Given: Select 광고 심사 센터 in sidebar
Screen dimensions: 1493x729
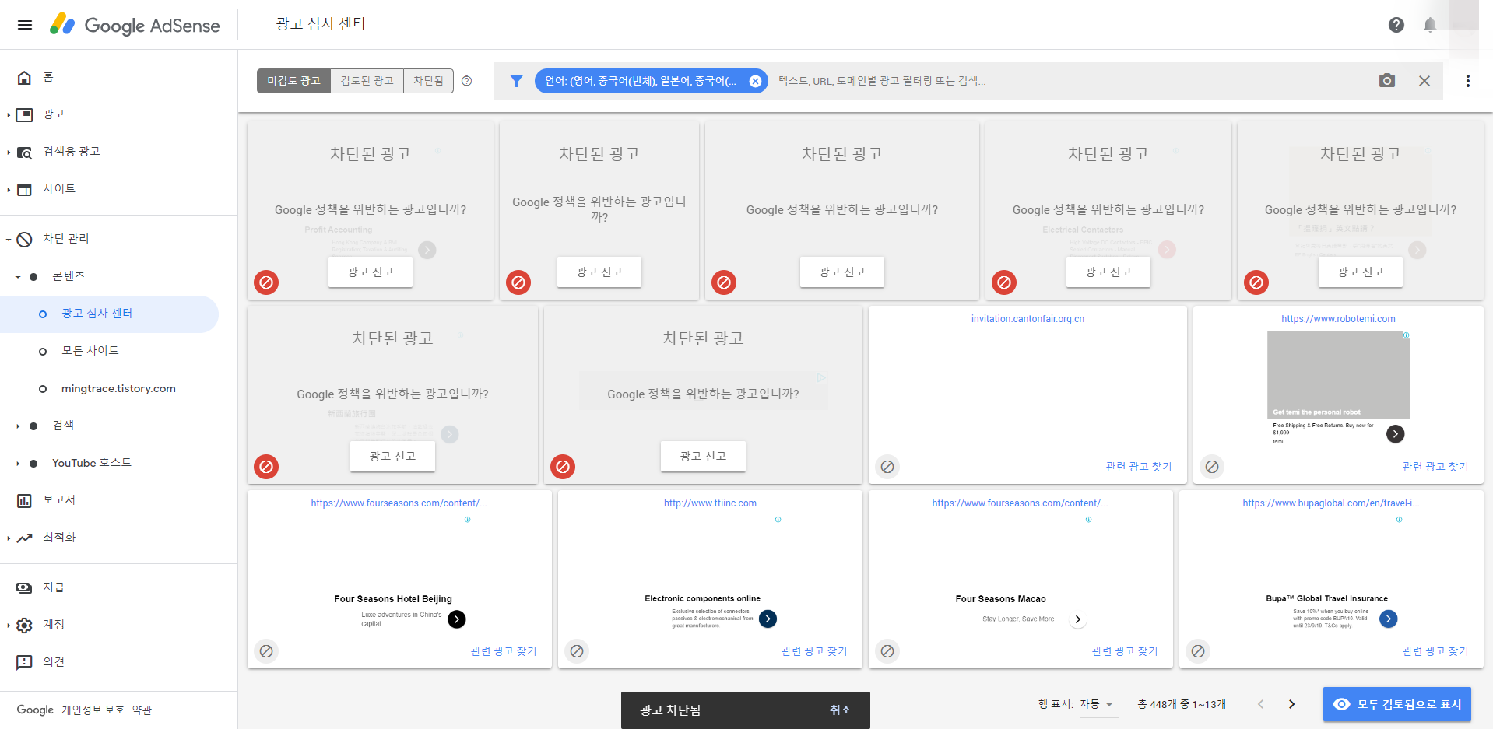Looking at the screenshot, I should (x=109, y=314).
